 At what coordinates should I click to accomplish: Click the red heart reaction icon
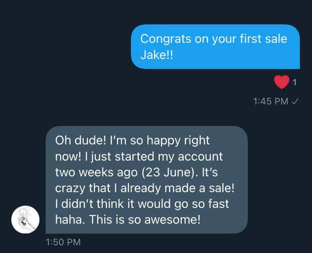pyautogui.click(x=282, y=82)
